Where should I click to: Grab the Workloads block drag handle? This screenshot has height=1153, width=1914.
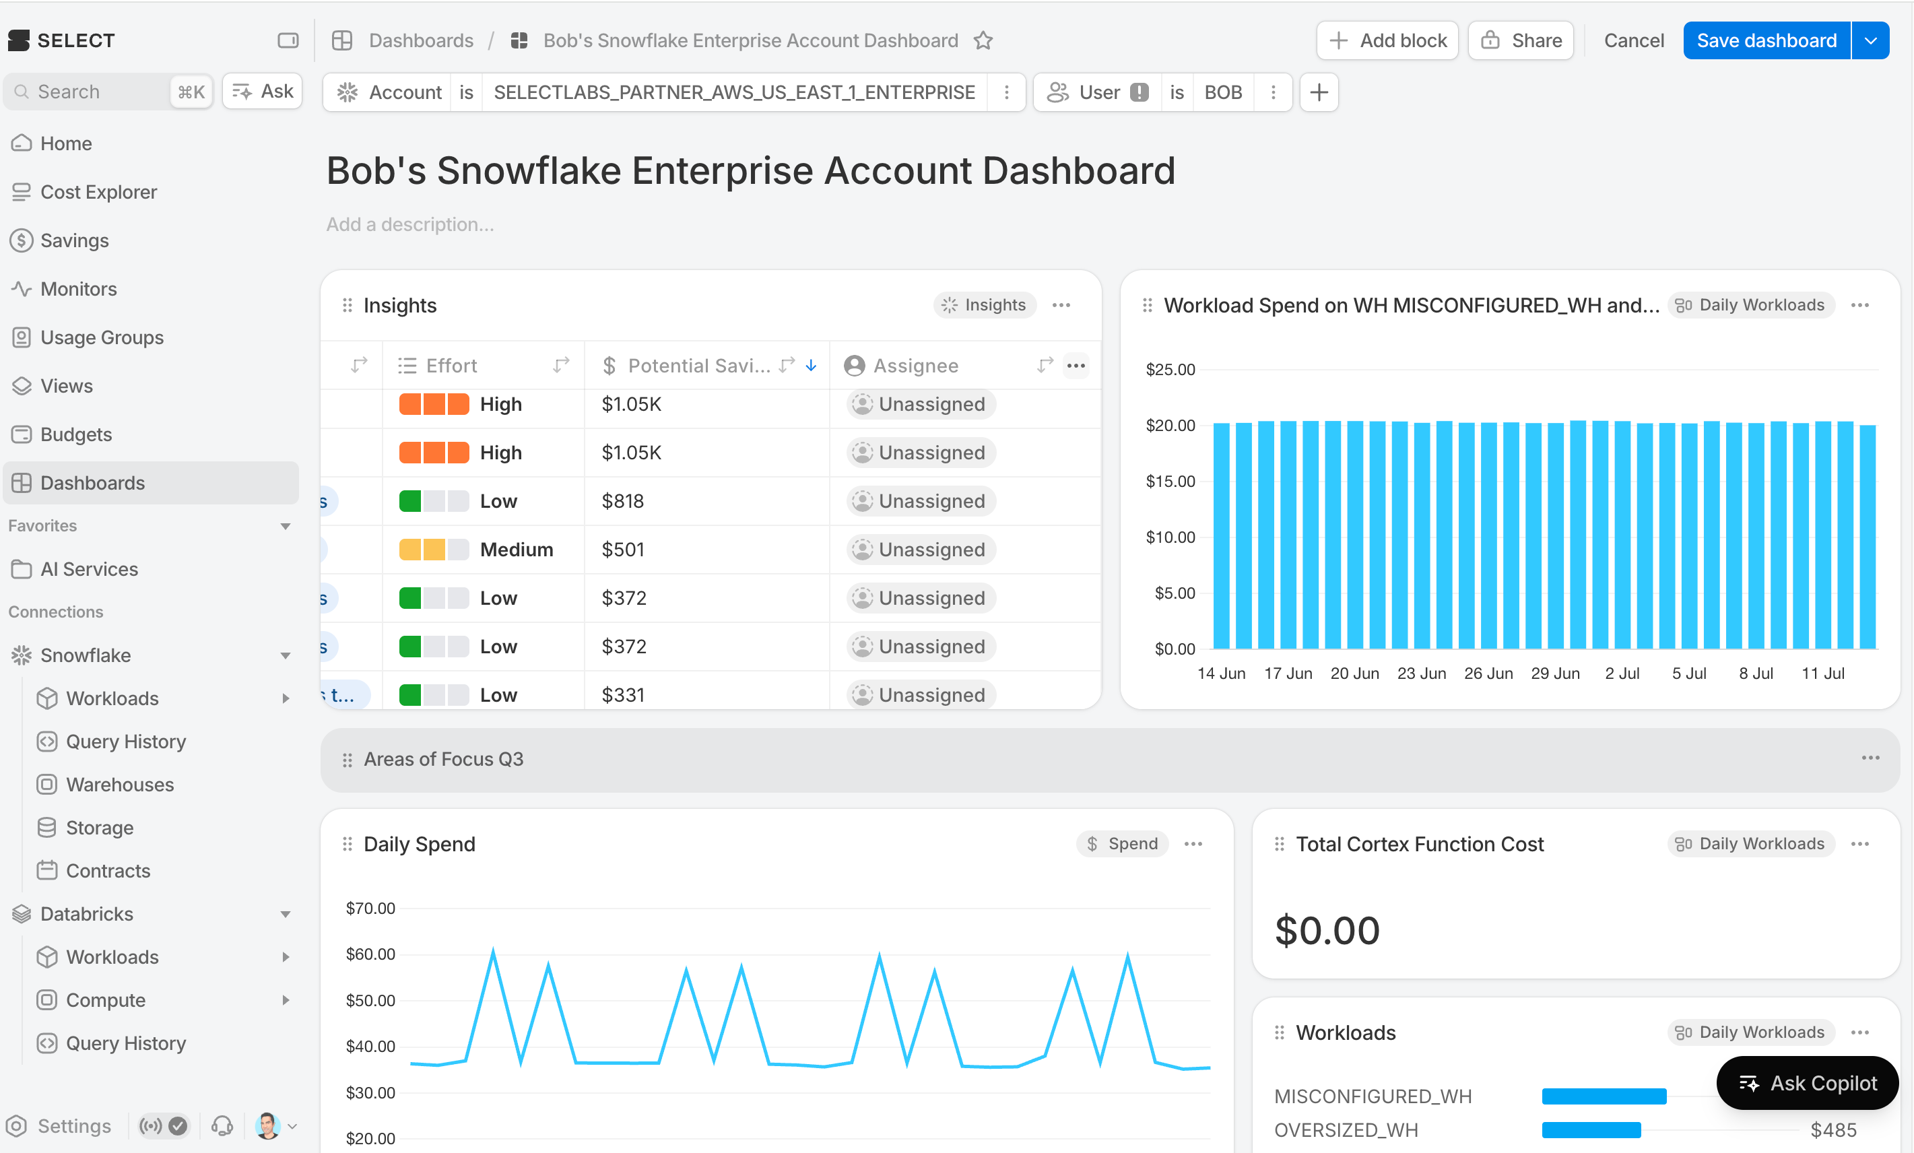tap(1280, 1032)
